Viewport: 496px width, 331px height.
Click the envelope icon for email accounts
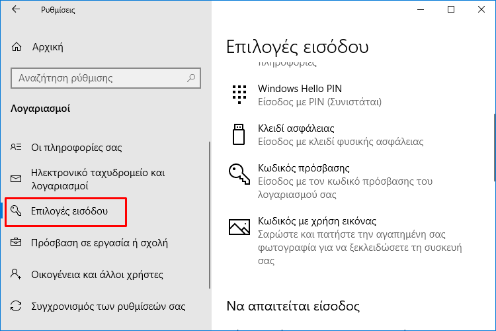(16, 179)
